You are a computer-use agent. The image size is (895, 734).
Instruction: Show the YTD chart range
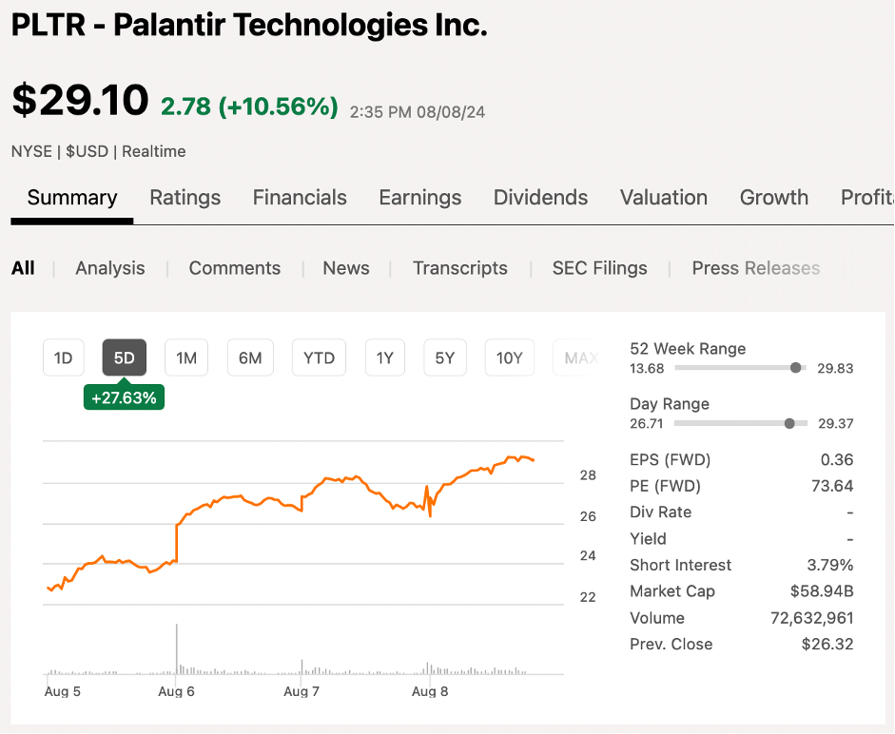(x=319, y=357)
